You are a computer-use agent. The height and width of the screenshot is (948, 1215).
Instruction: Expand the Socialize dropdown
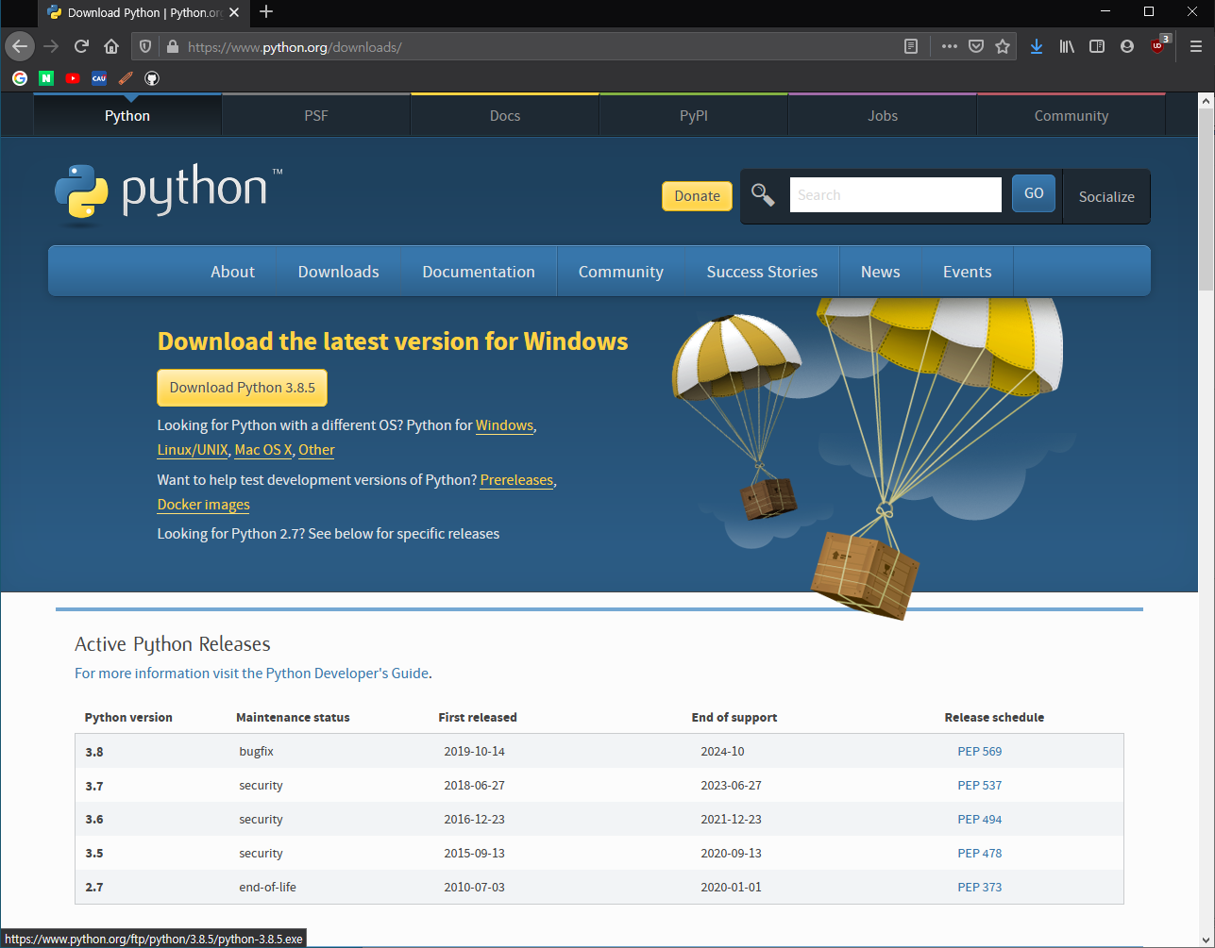tap(1106, 196)
